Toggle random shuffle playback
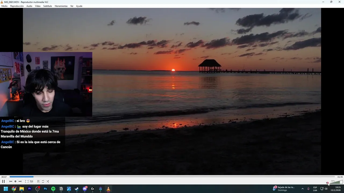 (x=48, y=181)
